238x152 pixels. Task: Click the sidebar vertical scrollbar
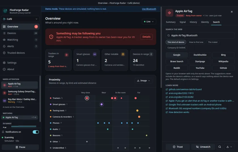(x=40, y=99)
